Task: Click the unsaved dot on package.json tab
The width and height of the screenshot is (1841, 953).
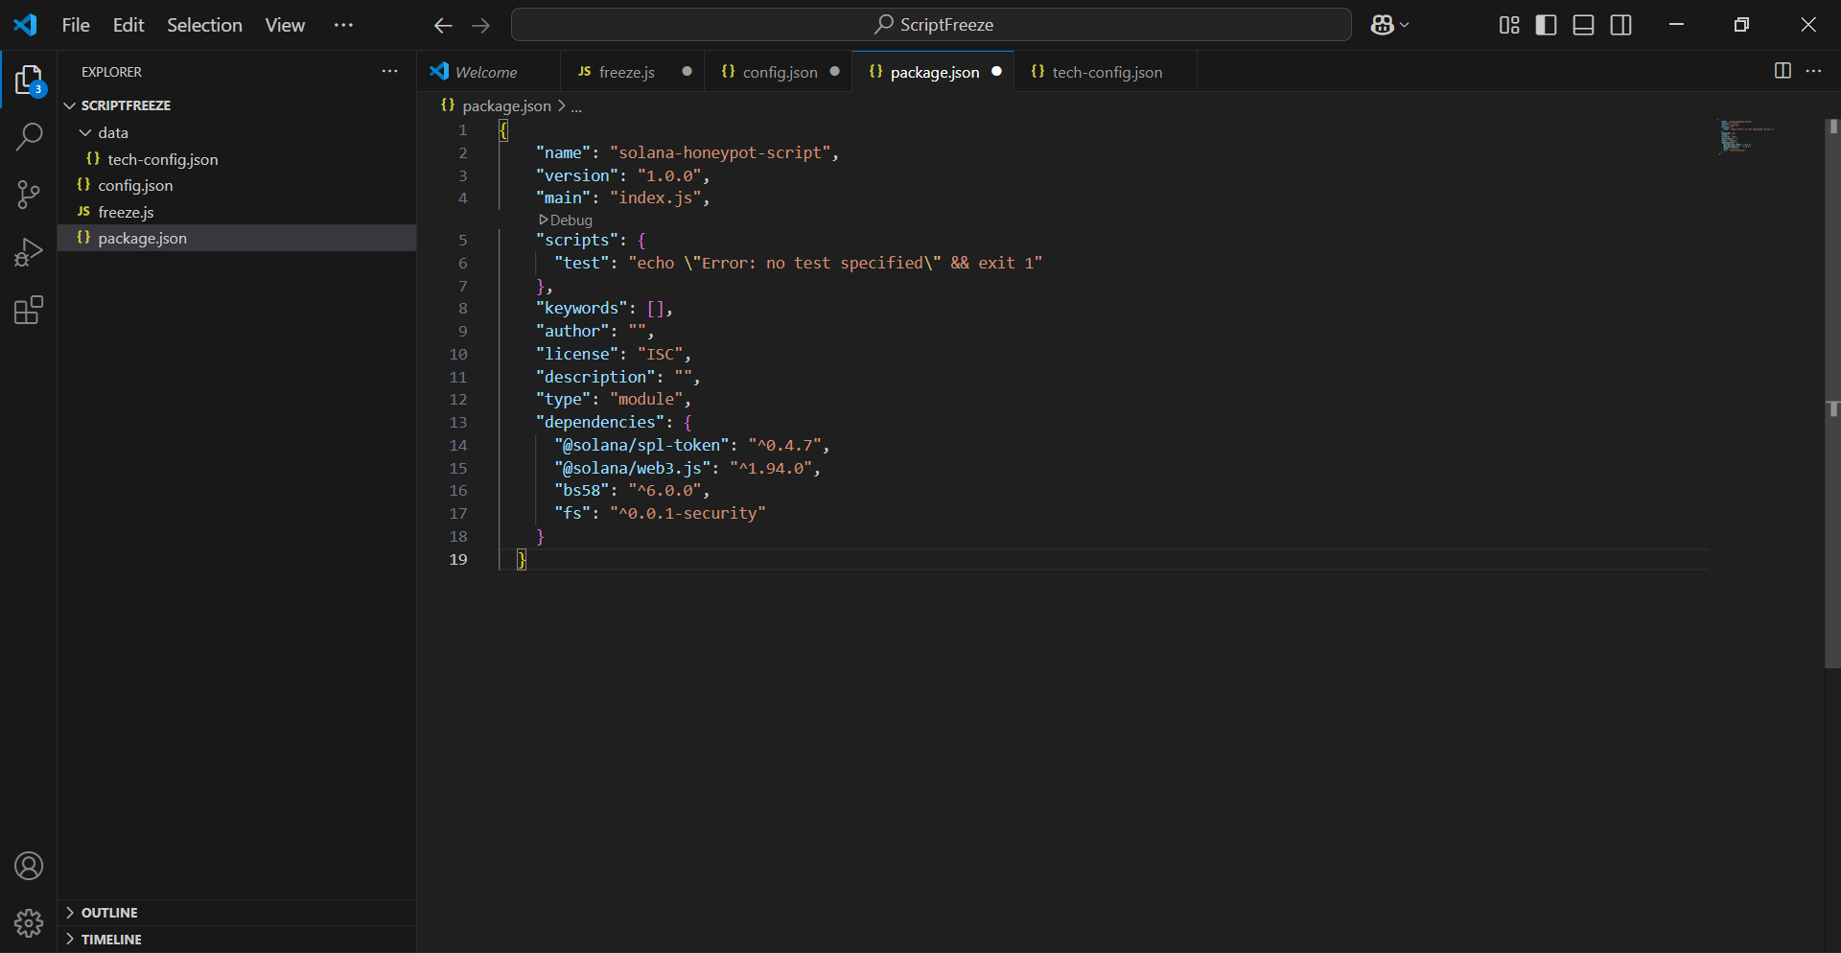Action: point(997,71)
